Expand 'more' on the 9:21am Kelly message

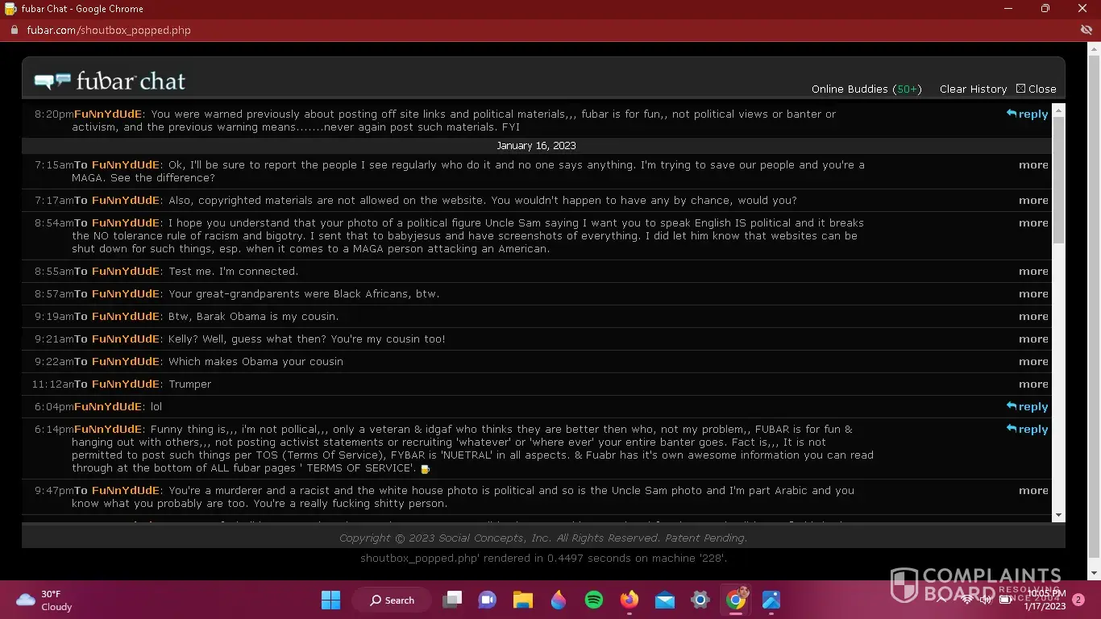[x=1033, y=339]
